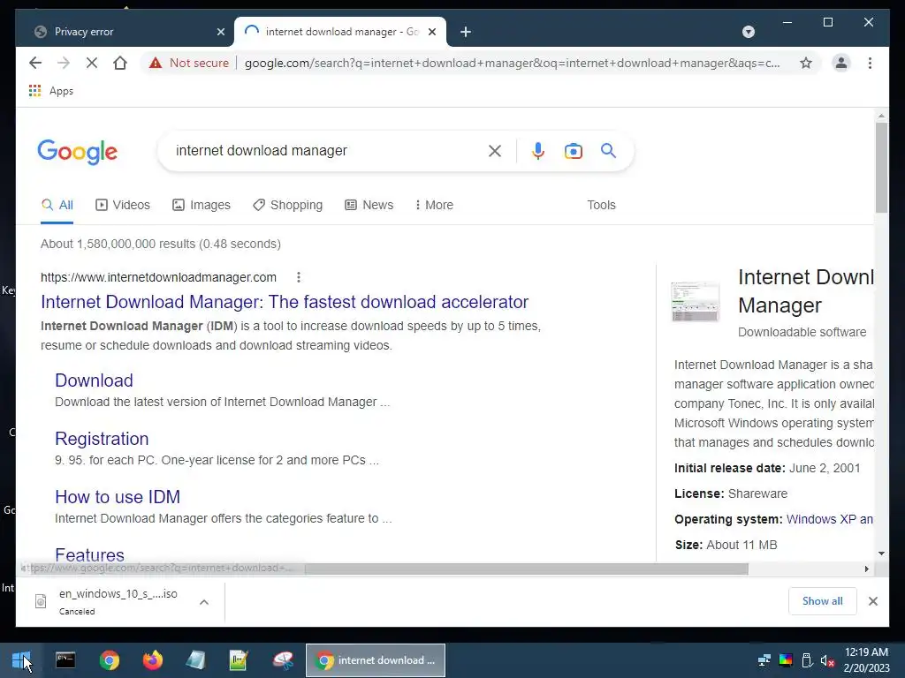
Task: Switch to Images results
Action: point(201,205)
